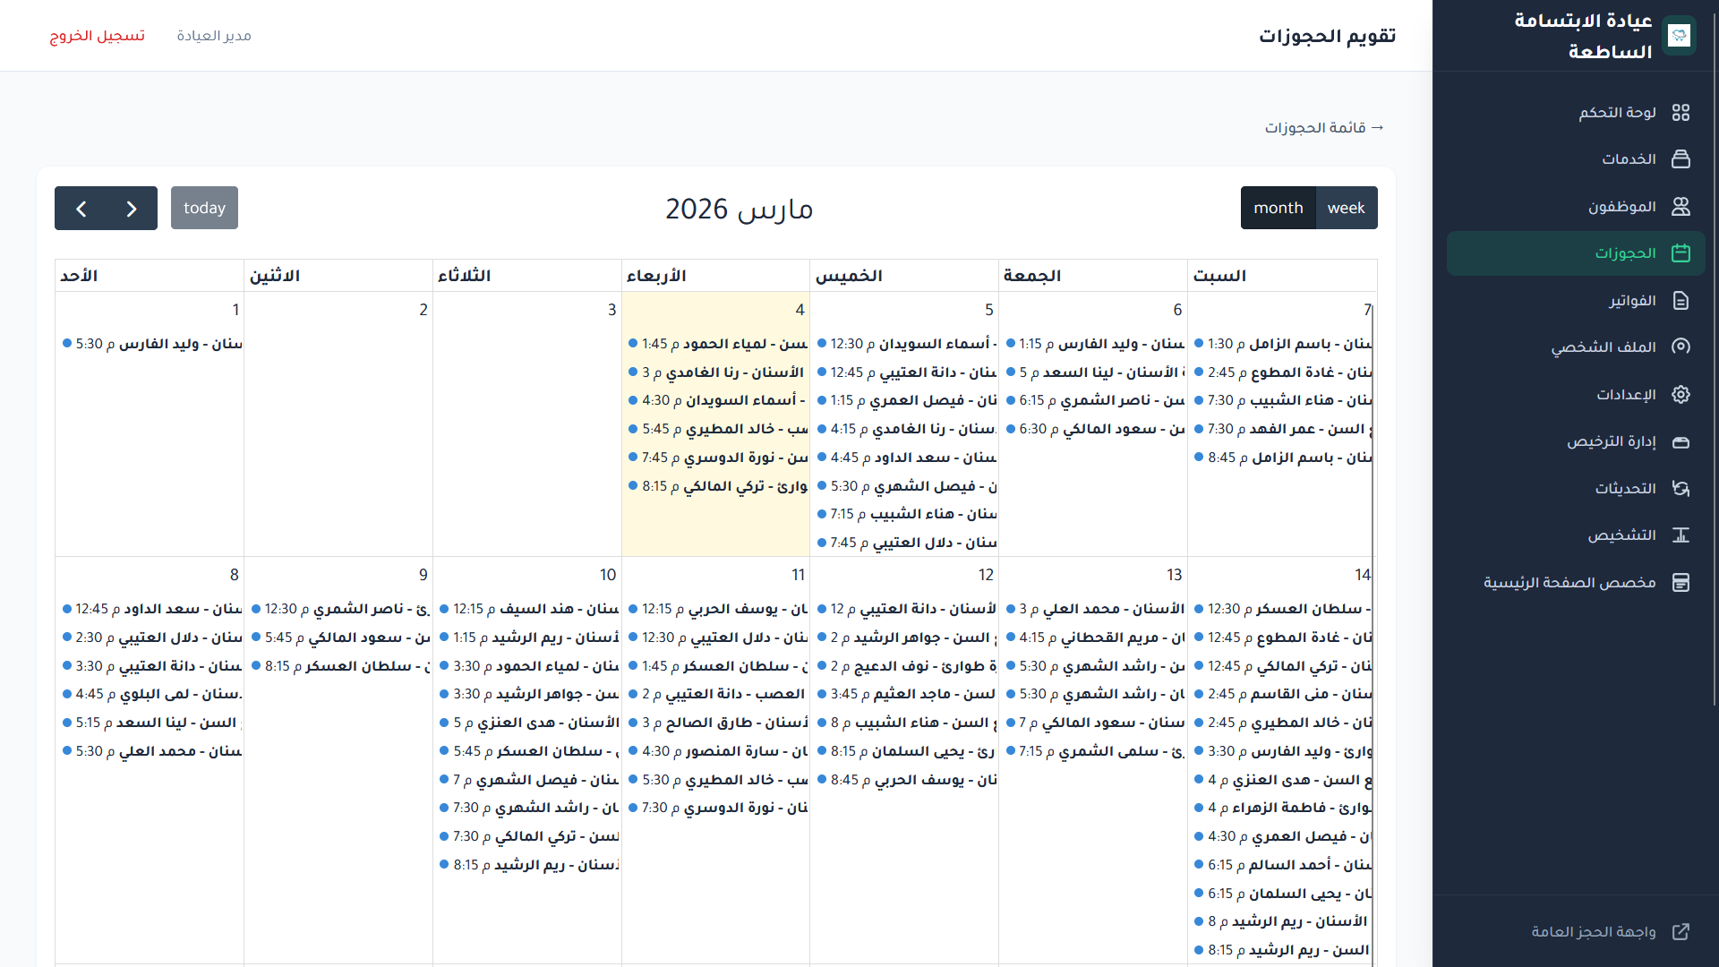Open license management icon (إدارة الترخيص)
This screenshot has width=1719, height=967.
point(1681,441)
